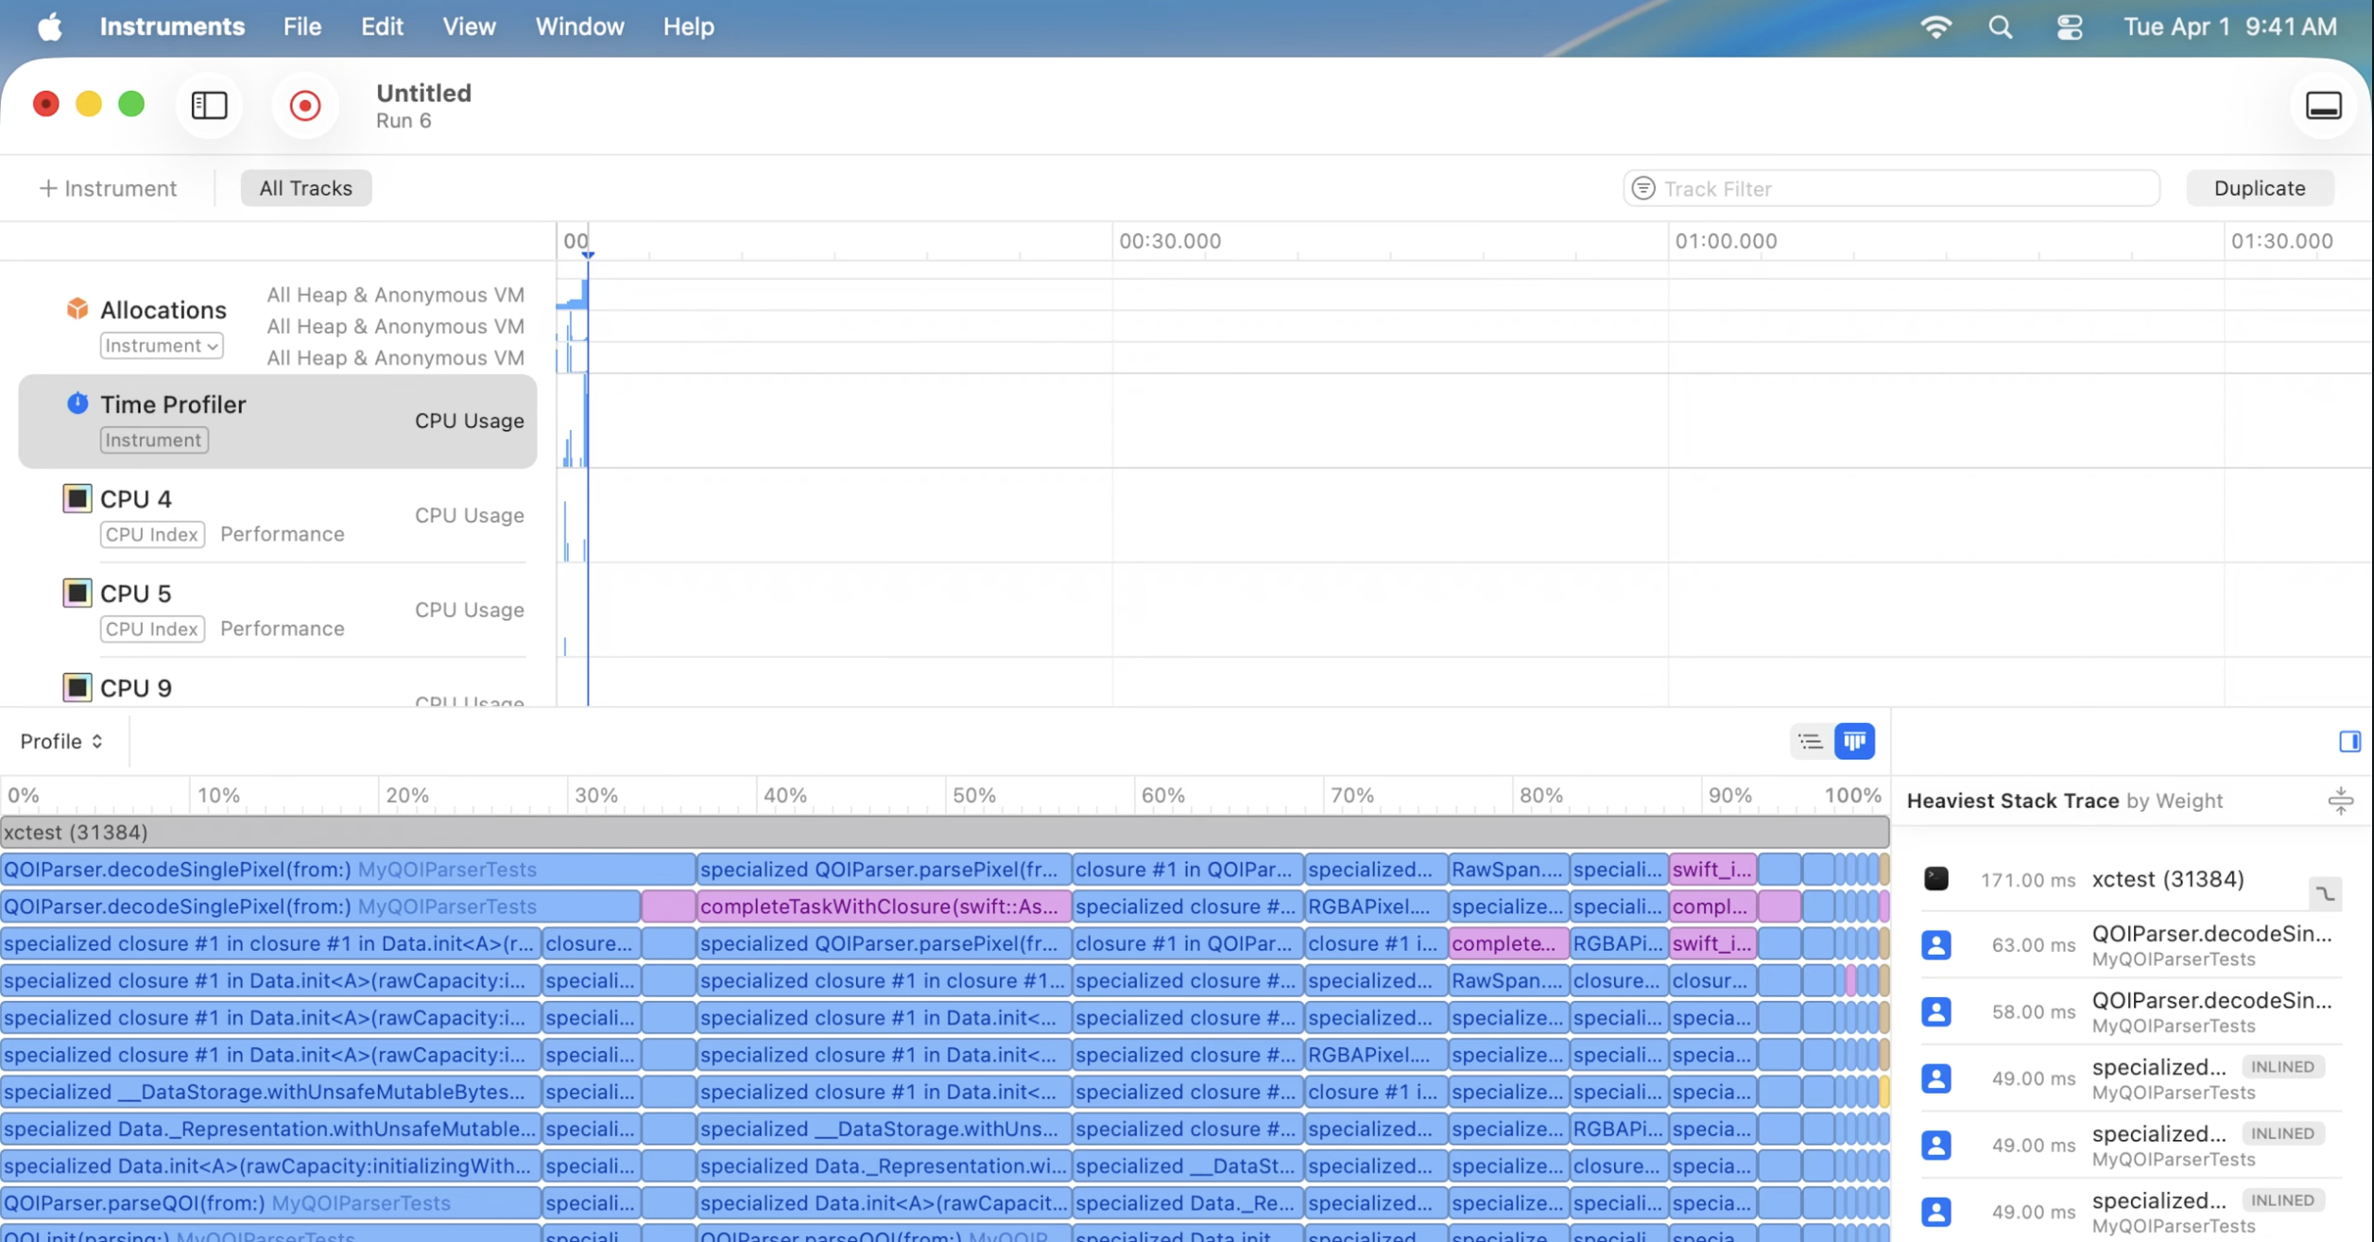This screenshot has height=1242, width=2374.
Task: Click the Untitled document title
Action: [423, 93]
